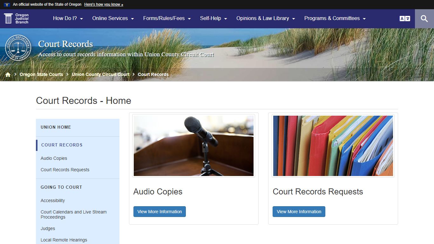Image resolution: width=434 pixels, height=244 pixels.
Task: Click the home icon in the breadcrumb
Action: pyautogui.click(x=8, y=74)
